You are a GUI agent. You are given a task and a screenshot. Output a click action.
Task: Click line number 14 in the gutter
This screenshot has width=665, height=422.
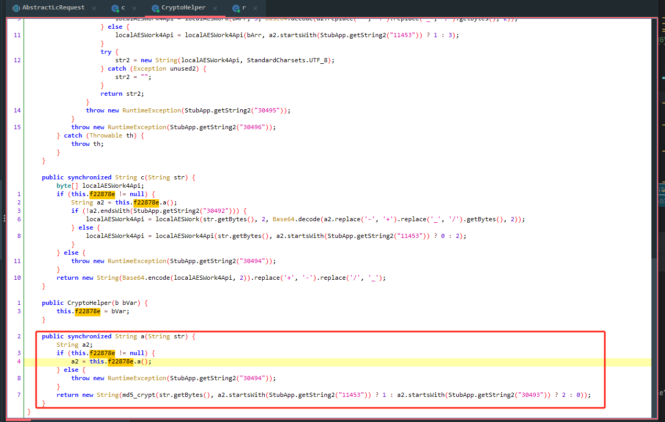point(17,110)
